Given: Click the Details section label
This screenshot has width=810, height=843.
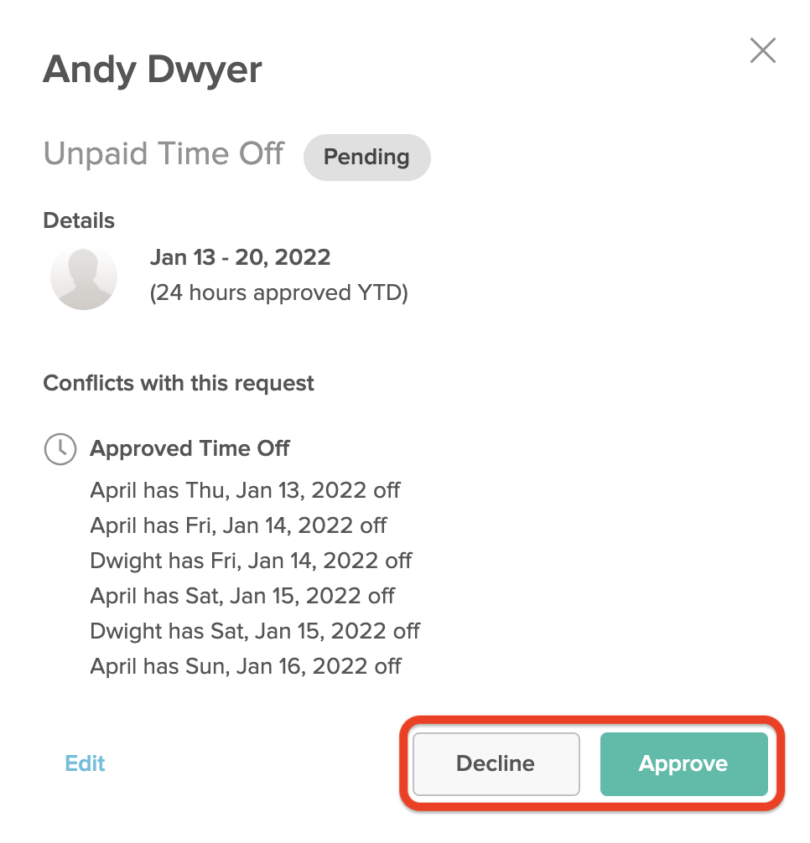Looking at the screenshot, I should click(79, 220).
